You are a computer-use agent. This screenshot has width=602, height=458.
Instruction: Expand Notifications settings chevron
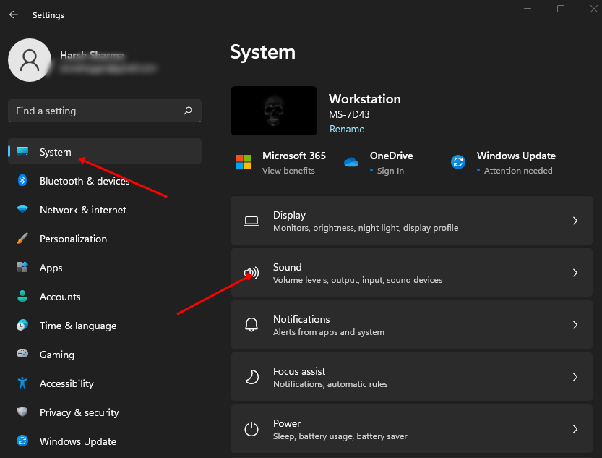(575, 325)
